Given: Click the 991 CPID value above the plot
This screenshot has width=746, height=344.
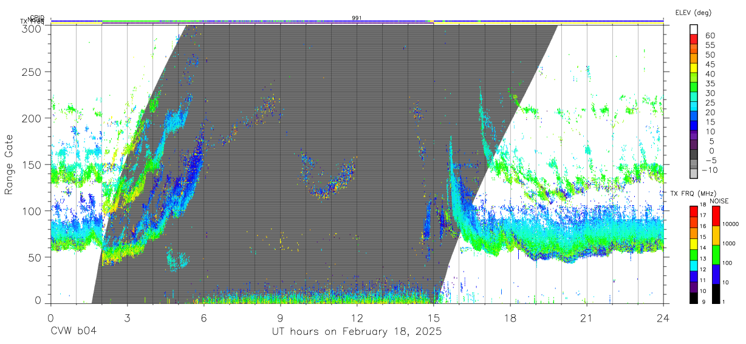Looking at the screenshot, I should pyautogui.click(x=357, y=18).
